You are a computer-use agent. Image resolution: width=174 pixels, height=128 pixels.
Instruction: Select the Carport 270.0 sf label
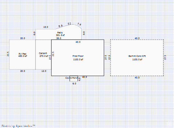pyautogui.click(x=44, y=55)
